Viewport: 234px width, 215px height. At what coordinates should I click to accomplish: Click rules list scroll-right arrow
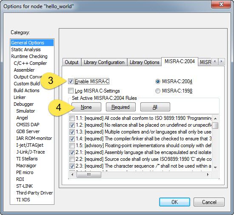208,174
